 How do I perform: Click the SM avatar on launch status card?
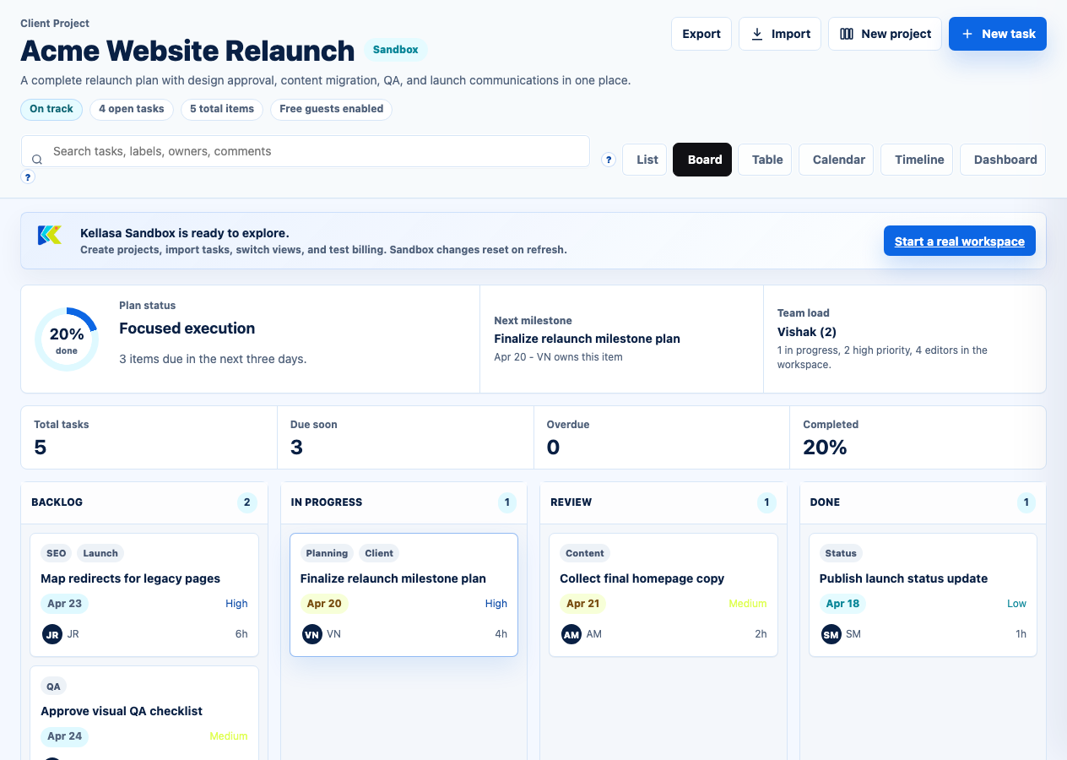tap(831, 634)
